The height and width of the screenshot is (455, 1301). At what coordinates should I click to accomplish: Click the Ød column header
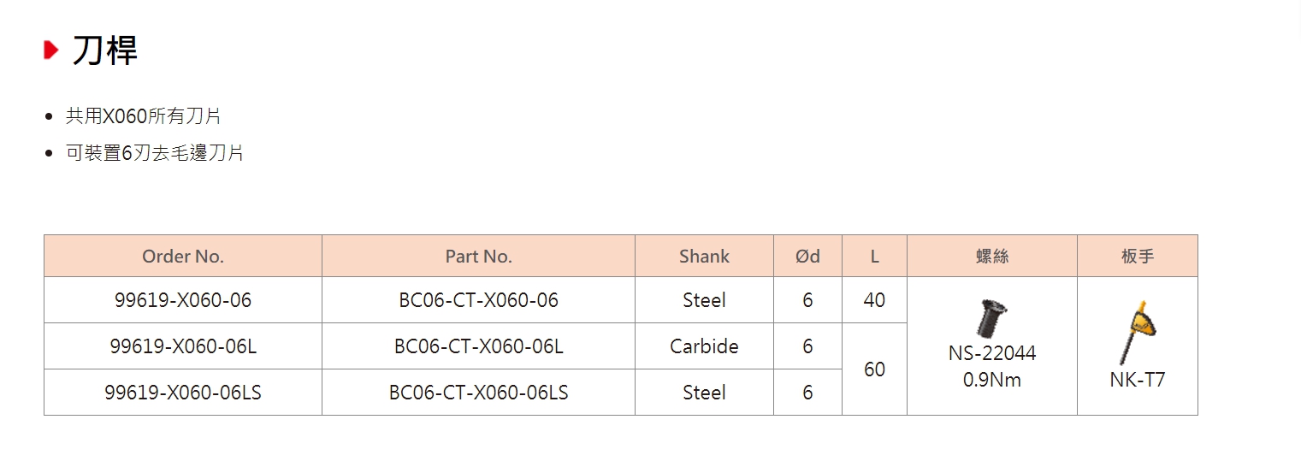[x=808, y=256]
